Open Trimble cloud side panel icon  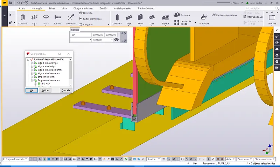pyautogui.click(x=277, y=49)
